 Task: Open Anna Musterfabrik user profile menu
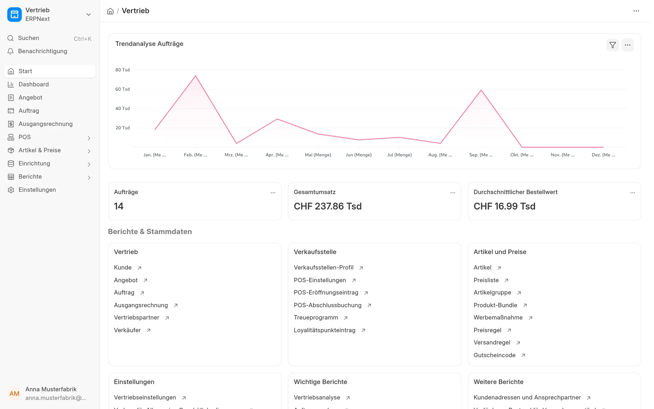50,393
